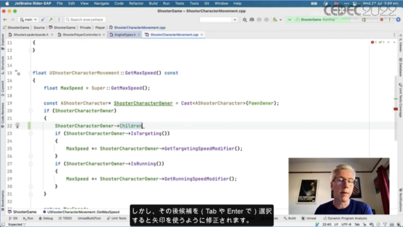Click the build hammer icon in top toolbar
Image resolution: width=403 pixels, height=227 pixels.
click(275, 19)
